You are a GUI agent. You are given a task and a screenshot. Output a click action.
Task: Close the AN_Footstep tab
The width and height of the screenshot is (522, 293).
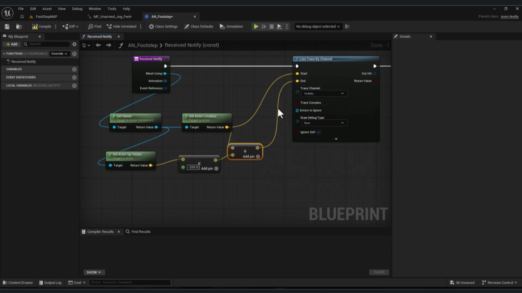tap(195, 17)
